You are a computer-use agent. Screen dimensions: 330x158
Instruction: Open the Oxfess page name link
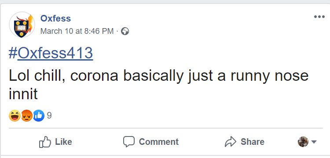(x=55, y=18)
